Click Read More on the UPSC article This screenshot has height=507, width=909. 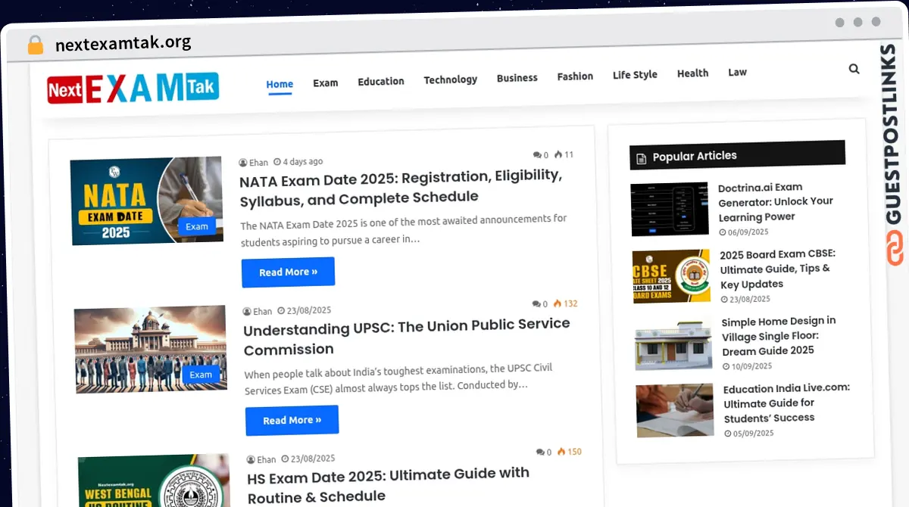(x=292, y=420)
